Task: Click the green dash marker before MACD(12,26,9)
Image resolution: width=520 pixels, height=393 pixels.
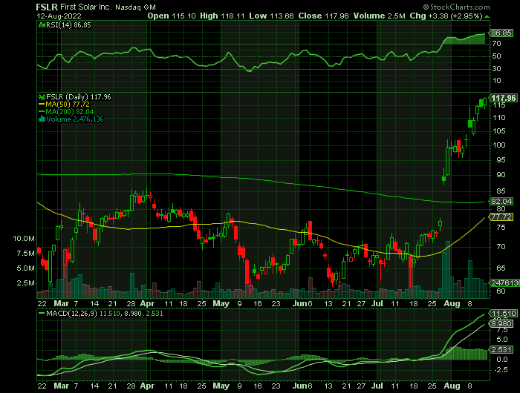Action: coord(42,313)
